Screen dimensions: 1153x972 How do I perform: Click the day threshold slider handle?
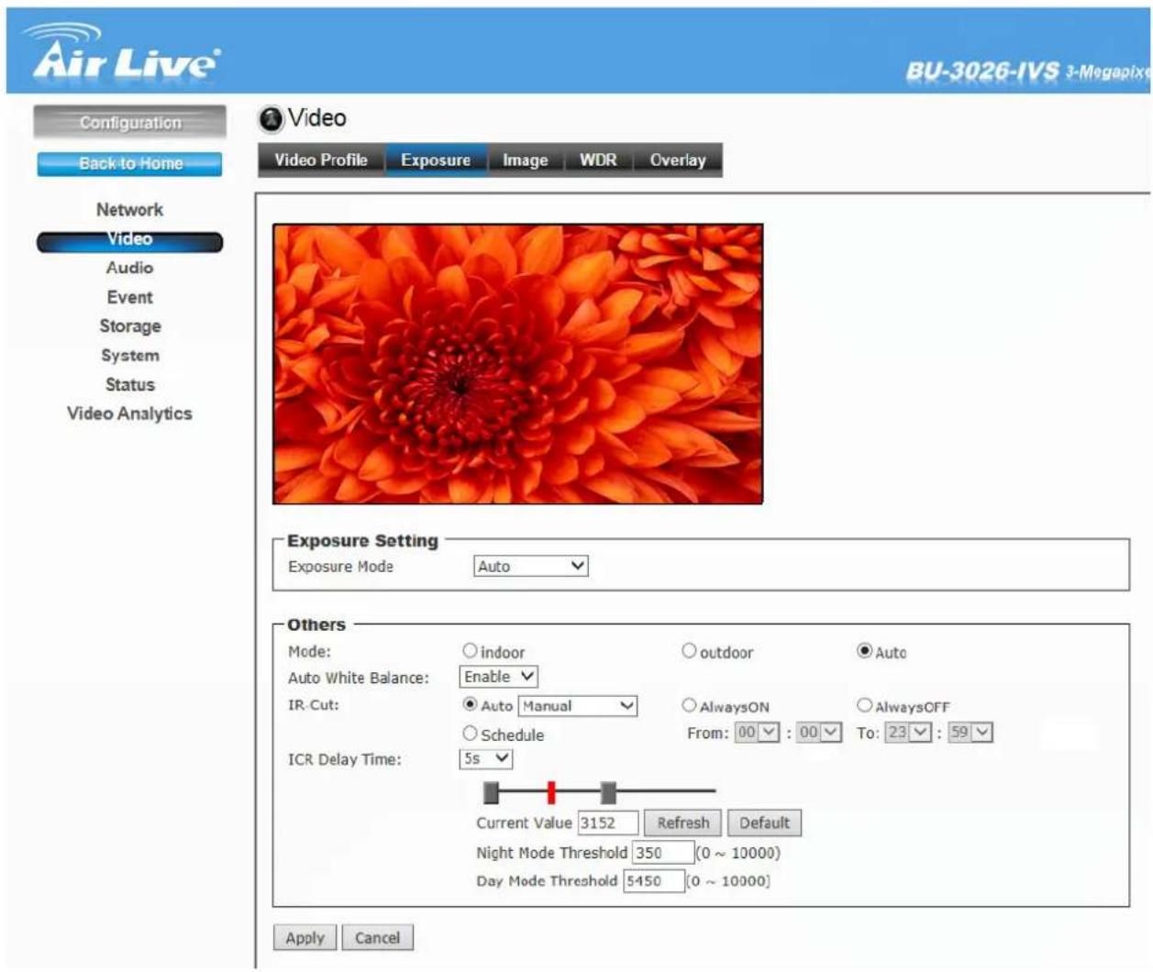608,791
